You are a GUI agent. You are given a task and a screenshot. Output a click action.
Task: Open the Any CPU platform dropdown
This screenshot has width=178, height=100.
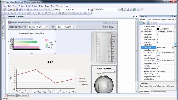click(x=88, y=9)
